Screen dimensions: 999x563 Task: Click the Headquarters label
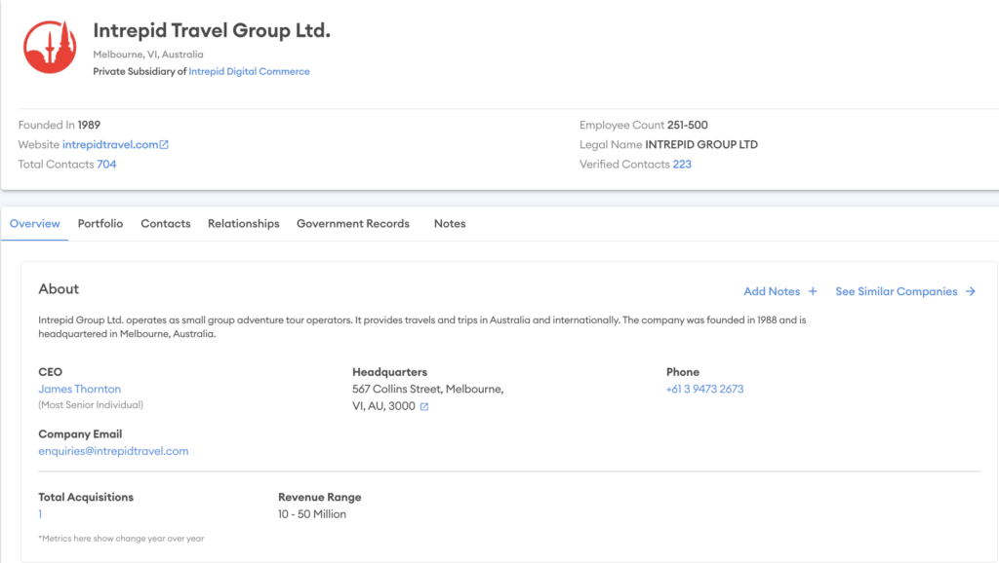tap(390, 372)
